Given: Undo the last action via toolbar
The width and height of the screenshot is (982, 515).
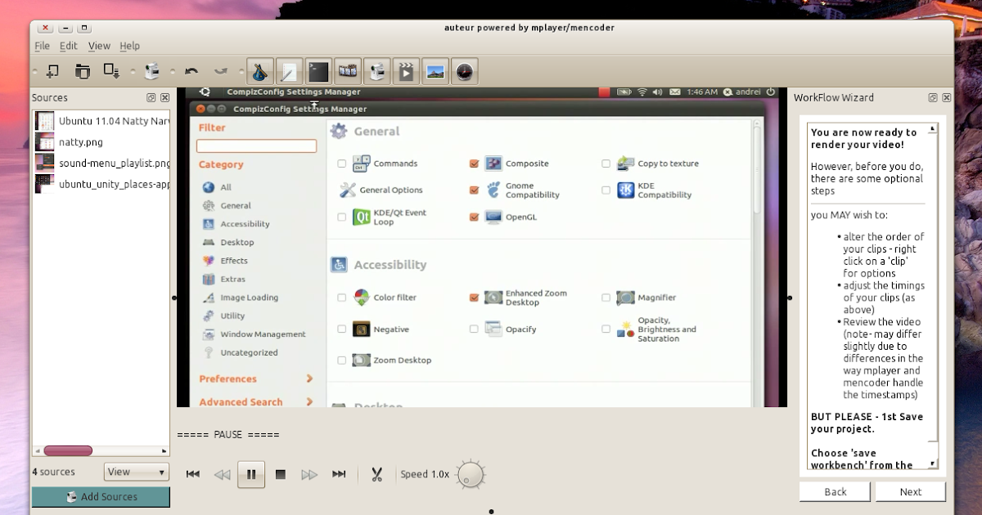Looking at the screenshot, I should click(191, 72).
